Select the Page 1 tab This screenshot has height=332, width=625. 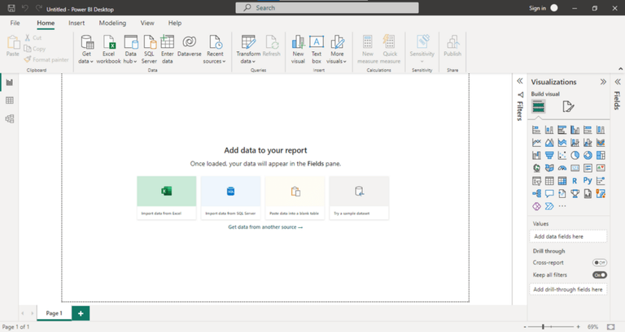click(x=55, y=313)
